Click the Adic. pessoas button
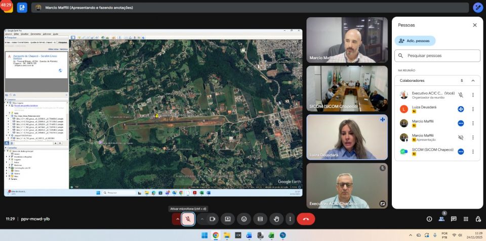Viewport: 486px width, 241px height. (x=415, y=40)
